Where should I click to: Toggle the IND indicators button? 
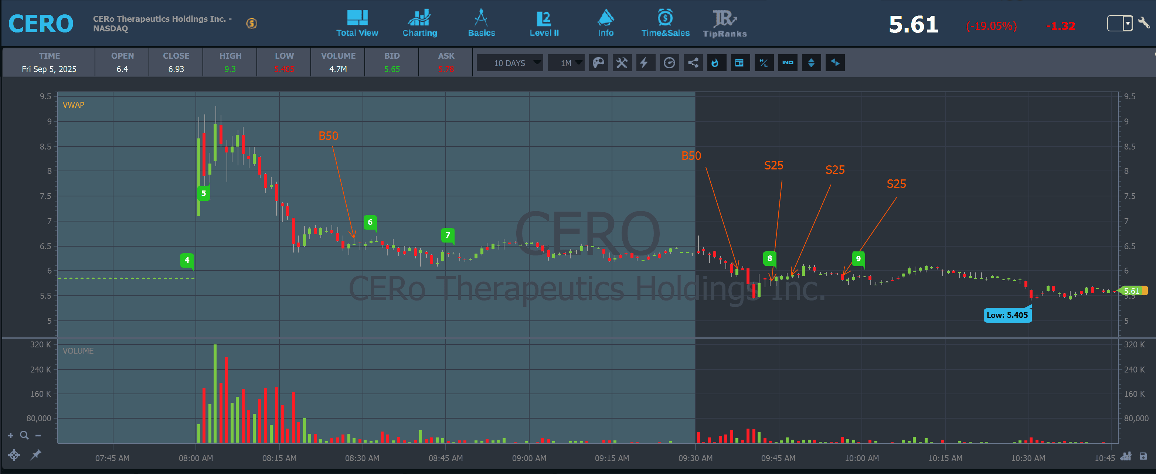point(788,63)
